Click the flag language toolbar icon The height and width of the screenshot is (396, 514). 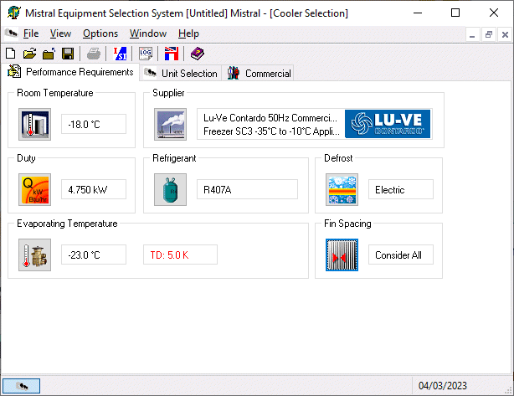172,54
